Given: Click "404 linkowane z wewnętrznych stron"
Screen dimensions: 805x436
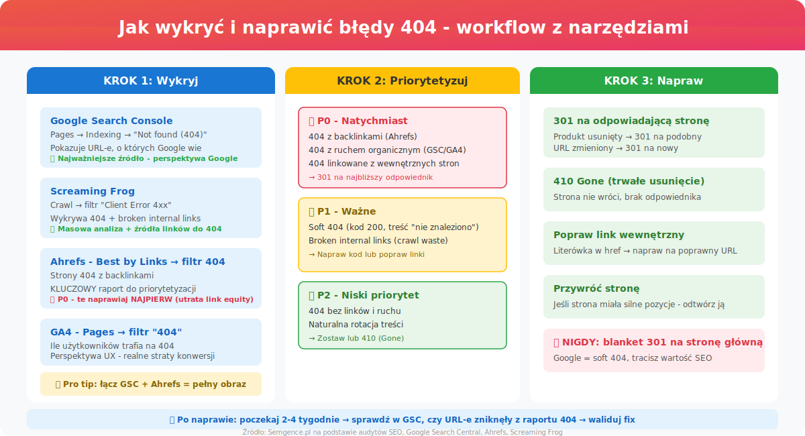Looking at the screenshot, I should [384, 164].
